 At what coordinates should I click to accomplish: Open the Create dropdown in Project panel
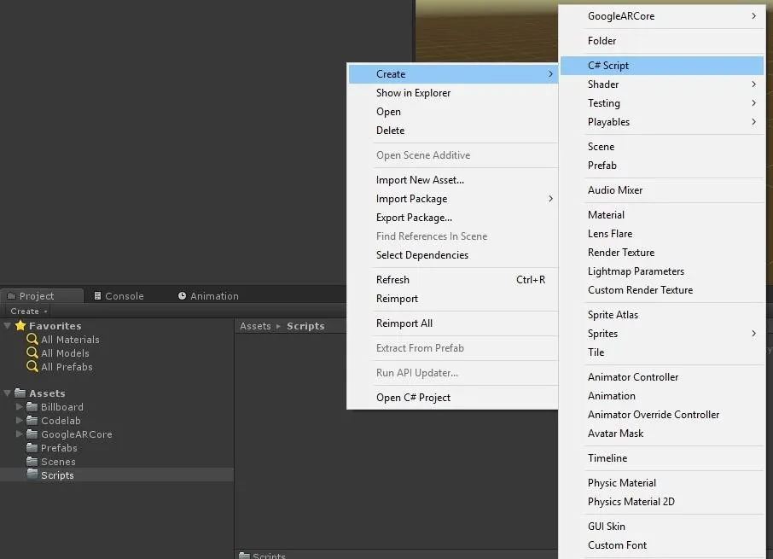[x=29, y=311]
